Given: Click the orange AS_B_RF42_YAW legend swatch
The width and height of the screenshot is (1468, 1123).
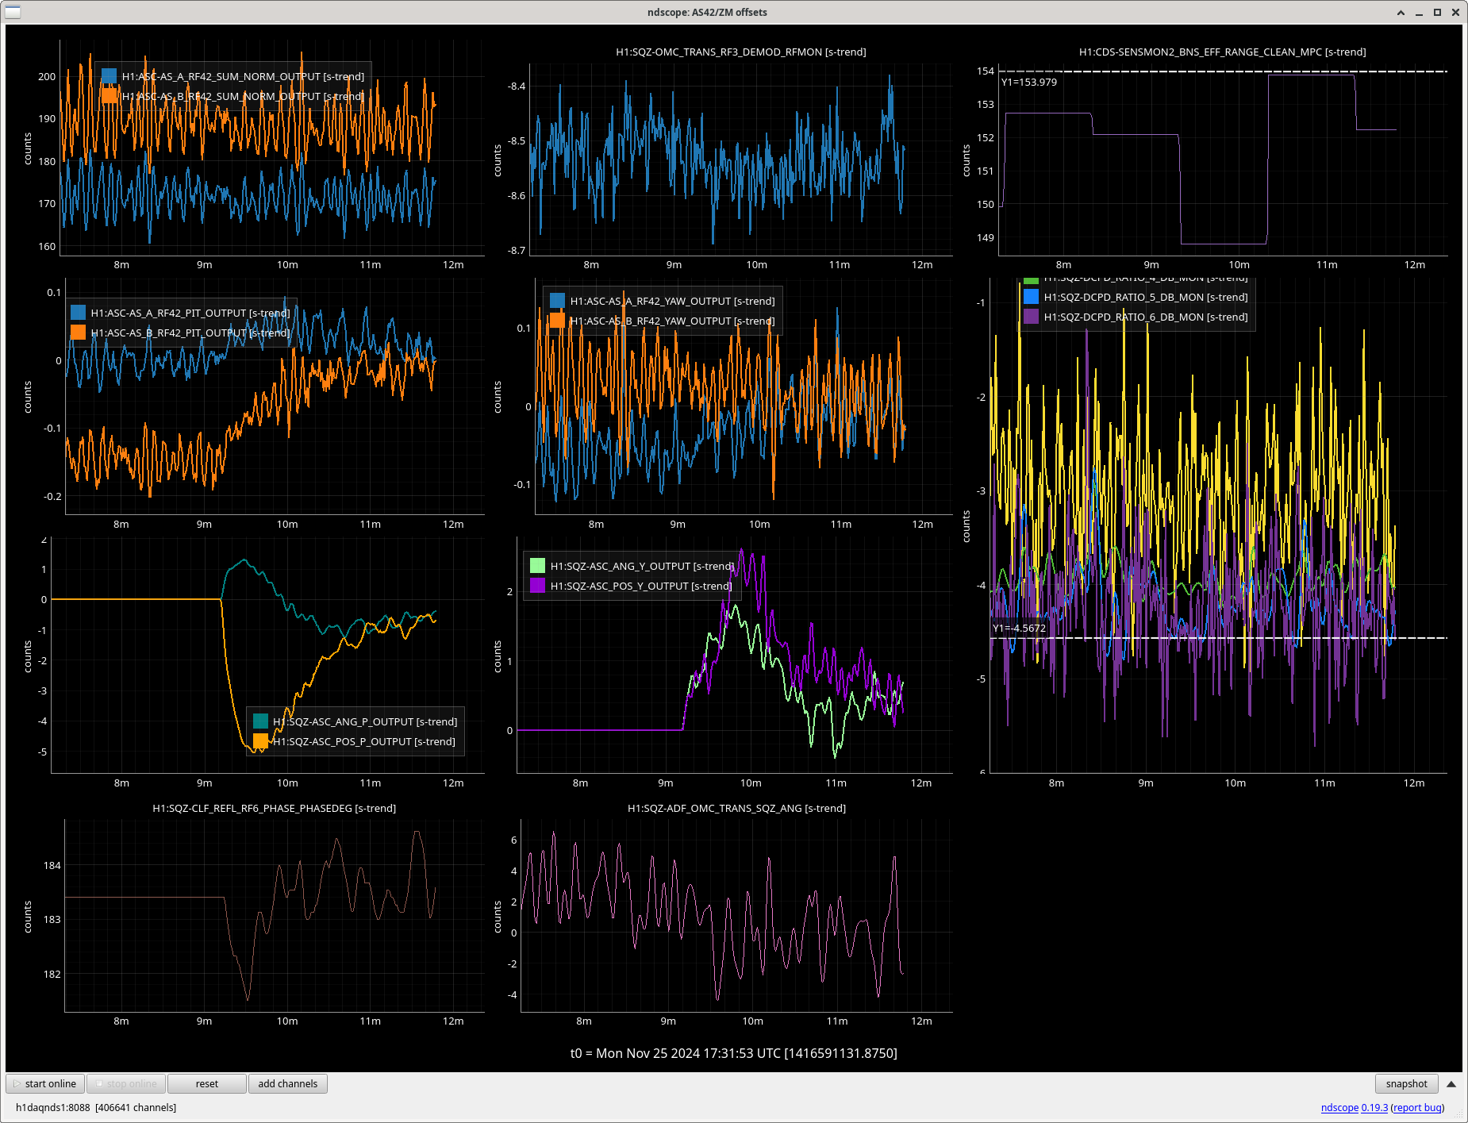Looking at the screenshot, I should tap(557, 321).
